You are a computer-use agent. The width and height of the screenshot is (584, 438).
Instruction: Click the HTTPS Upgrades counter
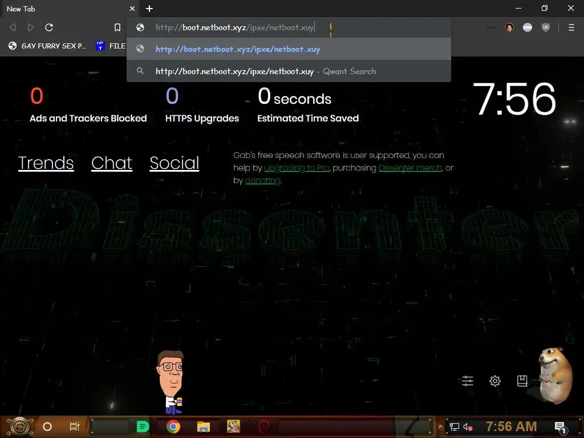202,105
